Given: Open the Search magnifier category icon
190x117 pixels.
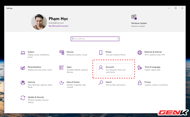Looking at the screenshot, I should pos(101,83).
